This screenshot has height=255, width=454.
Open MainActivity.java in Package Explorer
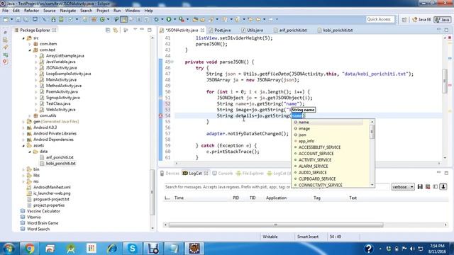[61, 80]
